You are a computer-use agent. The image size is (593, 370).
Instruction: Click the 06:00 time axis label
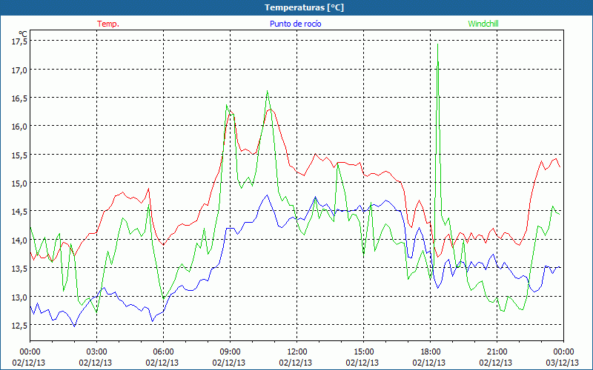(x=163, y=352)
